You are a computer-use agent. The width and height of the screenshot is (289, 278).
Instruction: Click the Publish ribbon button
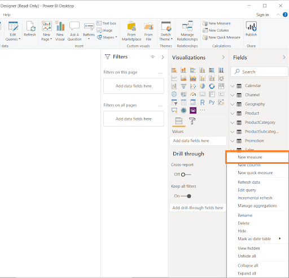(x=251, y=29)
